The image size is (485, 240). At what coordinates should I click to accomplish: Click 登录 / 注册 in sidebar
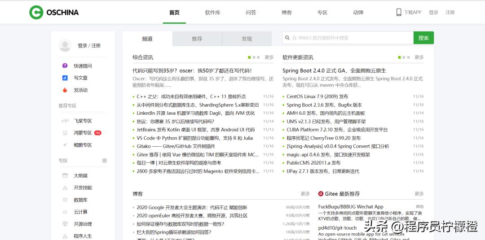point(89,45)
